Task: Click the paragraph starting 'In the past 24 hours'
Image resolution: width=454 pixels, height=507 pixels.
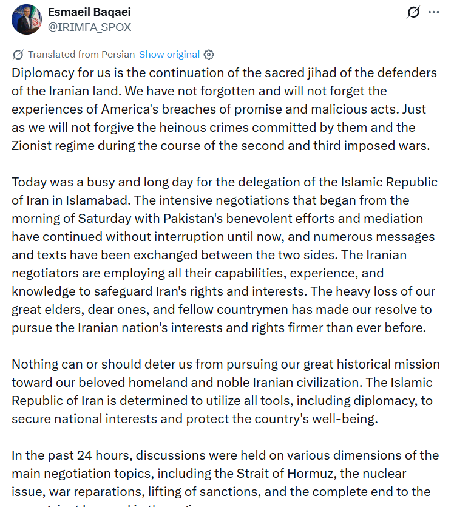Action: pyautogui.click(x=225, y=474)
